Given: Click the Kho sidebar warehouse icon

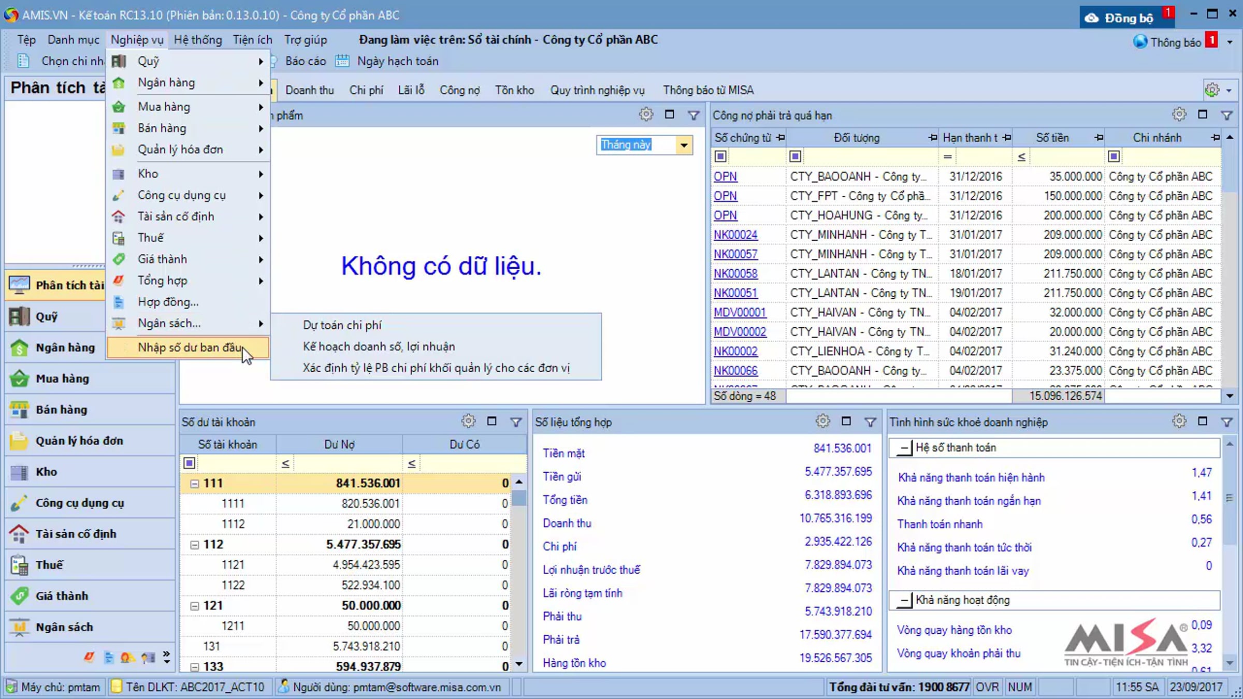Looking at the screenshot, I should point(20,472).
